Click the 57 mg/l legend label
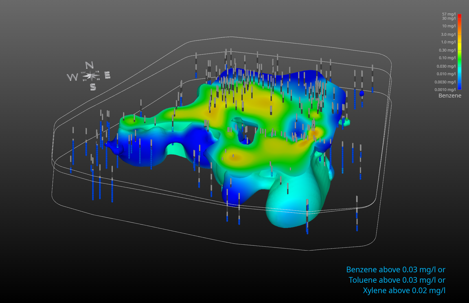The height and width of the screenshot is (303, 469). pyautogui.click(x=449, y=14)
